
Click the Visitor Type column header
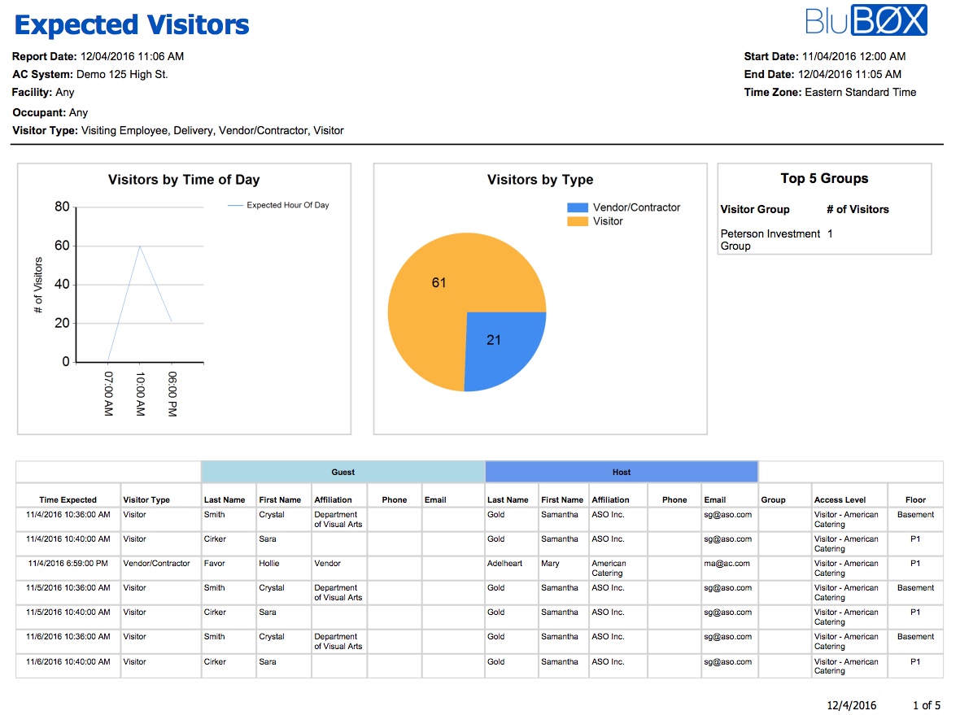coord(146,499)
